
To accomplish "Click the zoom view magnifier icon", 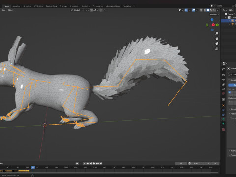I will coord(217,34).
